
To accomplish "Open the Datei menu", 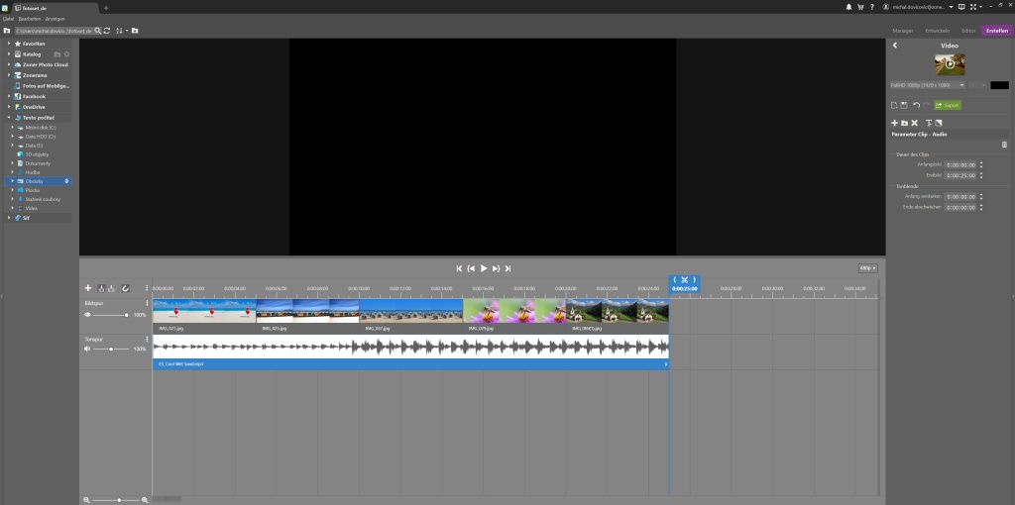I will (x=8, y=19).
